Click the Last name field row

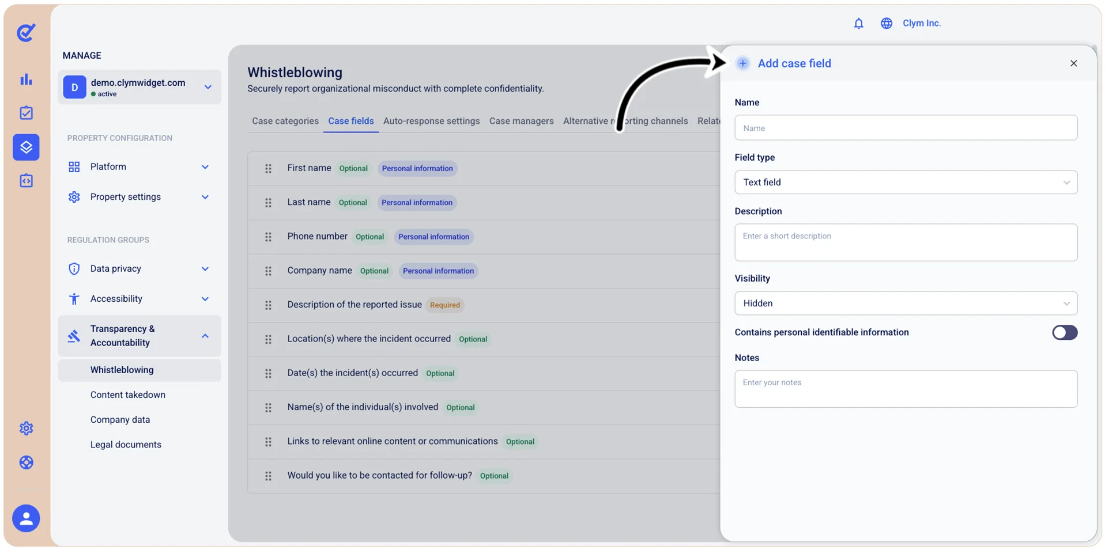point(484,203)
